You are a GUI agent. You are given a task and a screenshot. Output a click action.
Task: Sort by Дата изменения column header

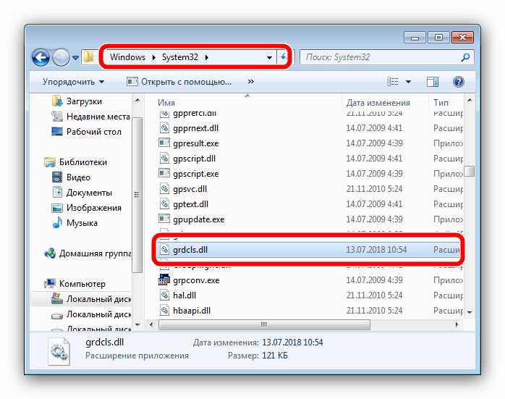(x=378, y=103)
